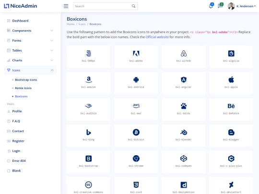Open the F.A.Q page
Viewport: 259px width, 194px height.
click(30, 121)
